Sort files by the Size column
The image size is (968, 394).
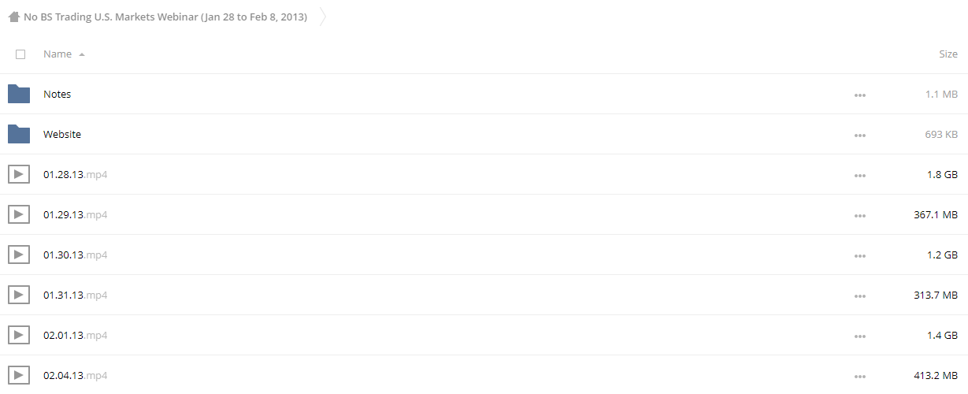(948, 54)
